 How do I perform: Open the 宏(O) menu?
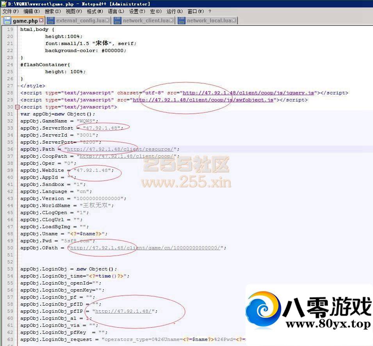tap(156, 11)
